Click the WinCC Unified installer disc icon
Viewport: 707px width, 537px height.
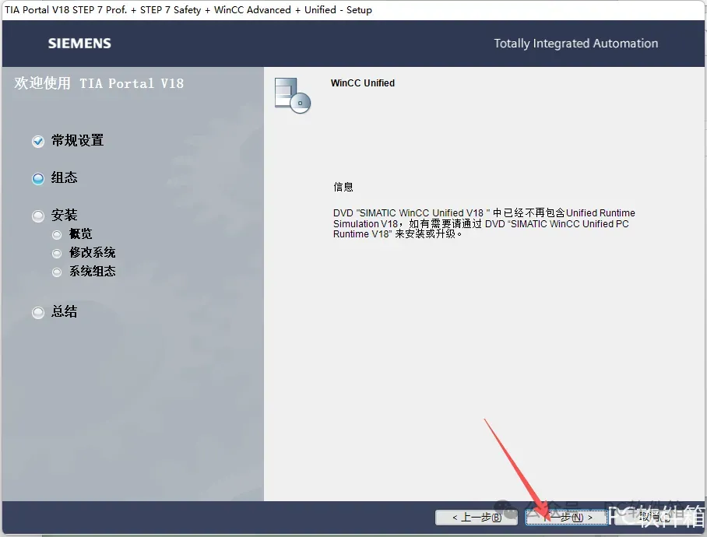click(293, 96)
